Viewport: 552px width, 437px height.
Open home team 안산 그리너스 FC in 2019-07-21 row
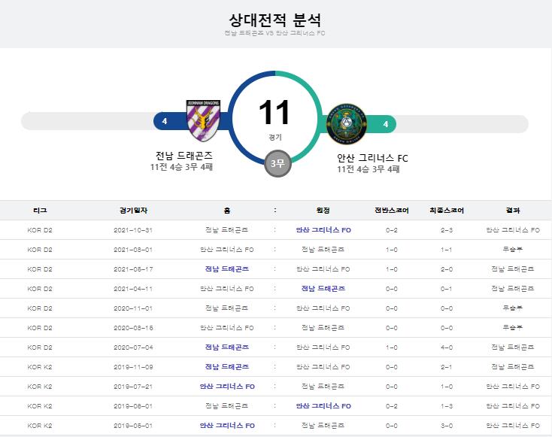point(227,387)
